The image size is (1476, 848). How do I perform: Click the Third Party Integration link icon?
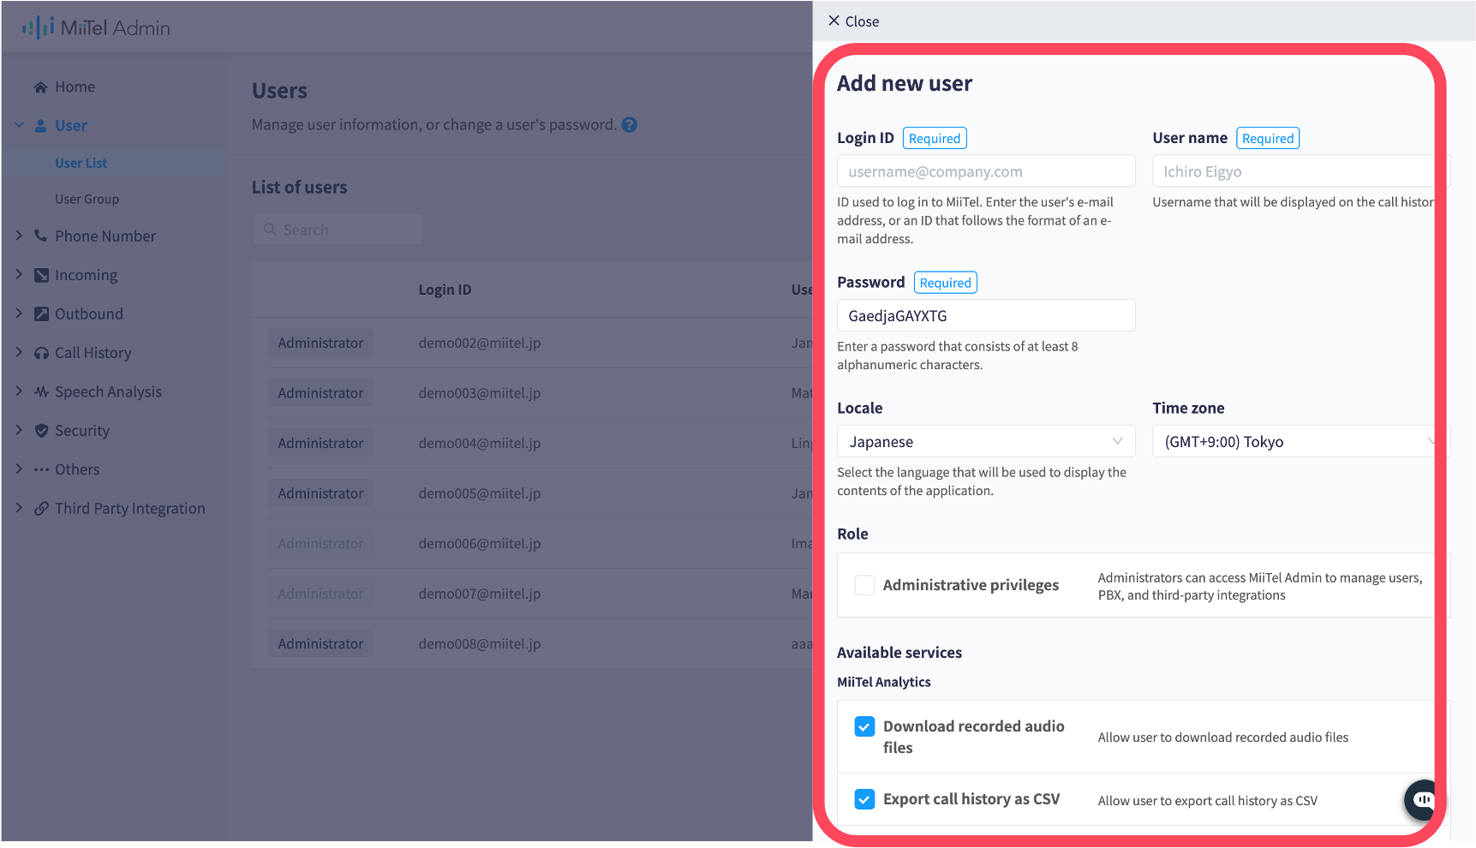click(x=40, y=509)
